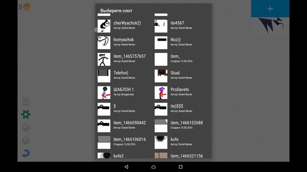Image resolution: width=307 pixels, height=172 pixels.
Task: Pick blank item_ thumbnail
Action: coord(161,59)
